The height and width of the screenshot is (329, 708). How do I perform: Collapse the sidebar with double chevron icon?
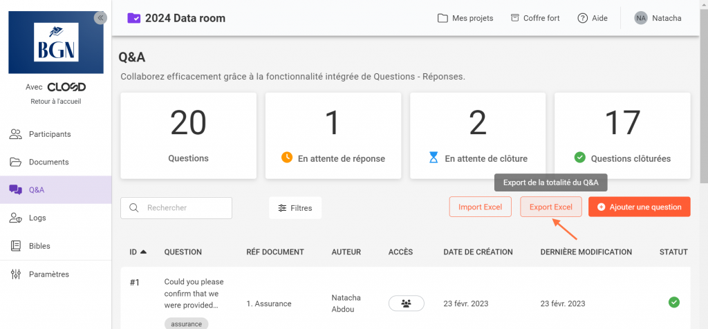[x=100, y=18]
